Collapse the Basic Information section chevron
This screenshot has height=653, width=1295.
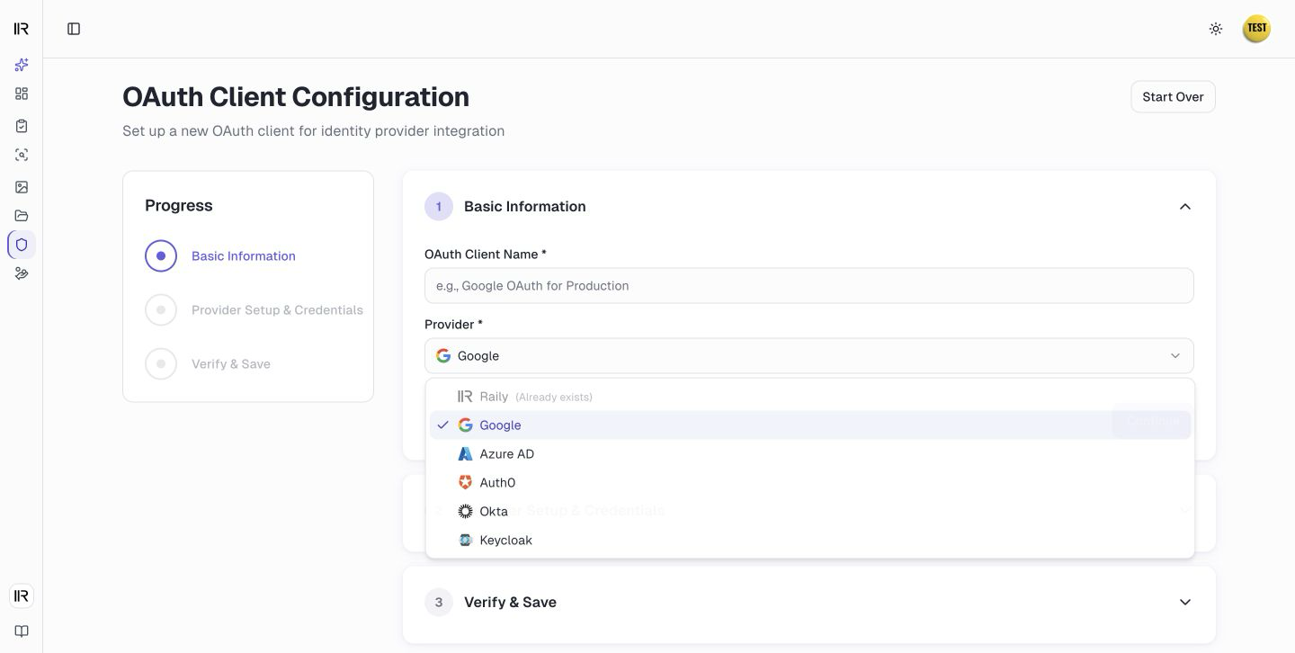tap(1185, 207)
